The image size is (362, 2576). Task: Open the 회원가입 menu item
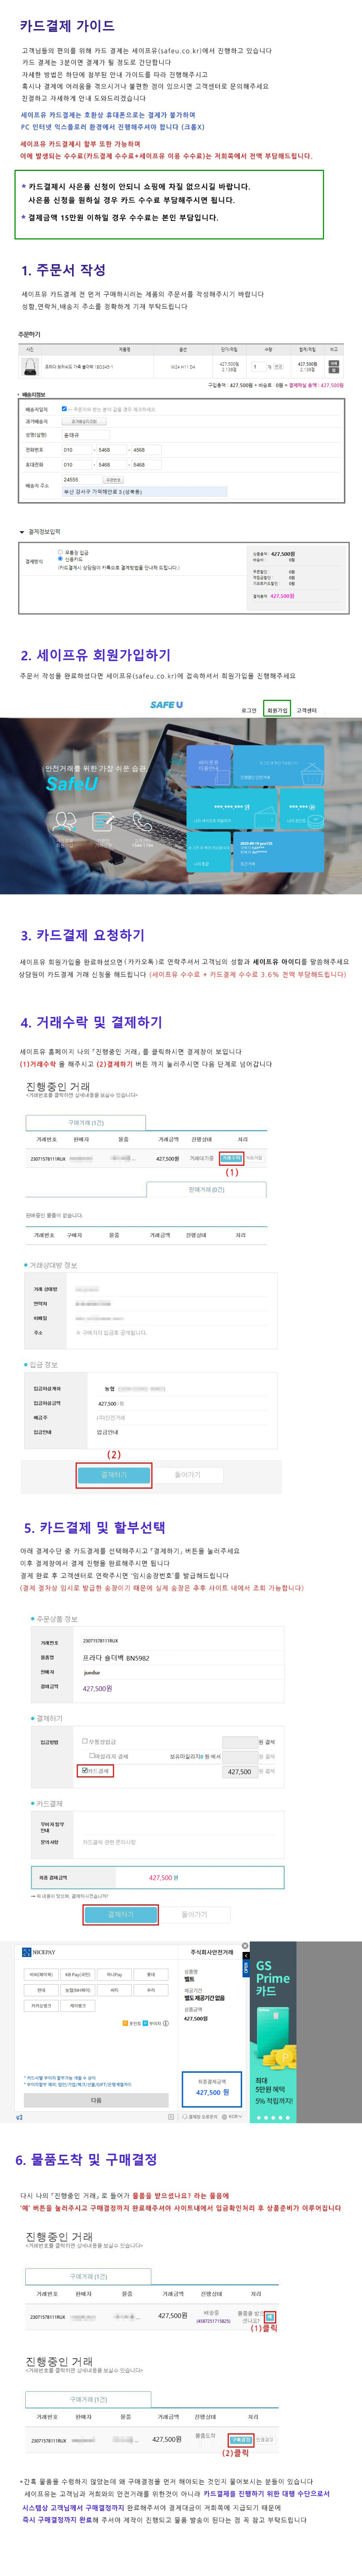276,710
